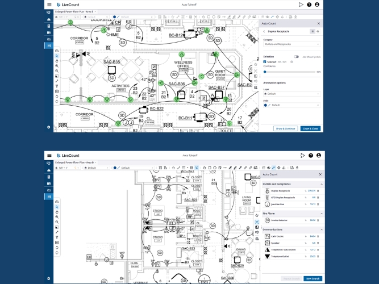This screenshot has height=284, width=379.
Task: Open Layer Default dropdown in panel
Action: [x=291, y=94]
